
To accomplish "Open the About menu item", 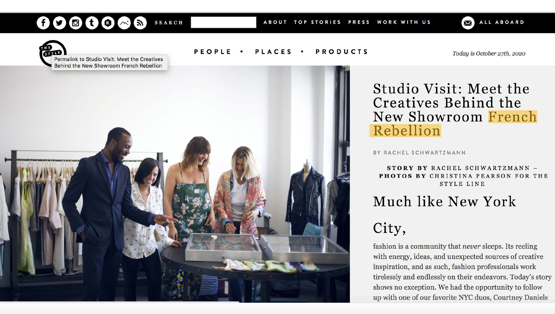I will 275,22.
